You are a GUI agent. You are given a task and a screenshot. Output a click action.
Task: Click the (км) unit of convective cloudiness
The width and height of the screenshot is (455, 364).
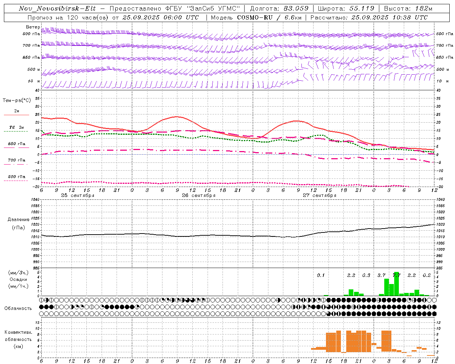pos(18,346)
